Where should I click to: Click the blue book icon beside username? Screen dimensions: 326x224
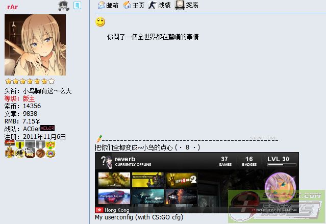pos(77,6)
